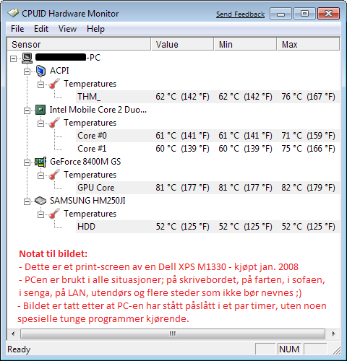
Task: Collapse the Intel Mobile Core 2 Duo node
Action: pos(27,110)
